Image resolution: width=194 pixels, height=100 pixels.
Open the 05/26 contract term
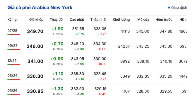click(x=12, y=91)
